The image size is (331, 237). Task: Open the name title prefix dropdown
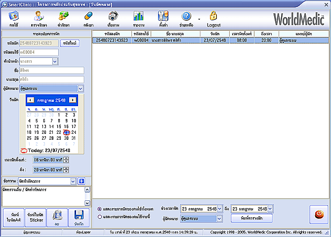(55, 61)
